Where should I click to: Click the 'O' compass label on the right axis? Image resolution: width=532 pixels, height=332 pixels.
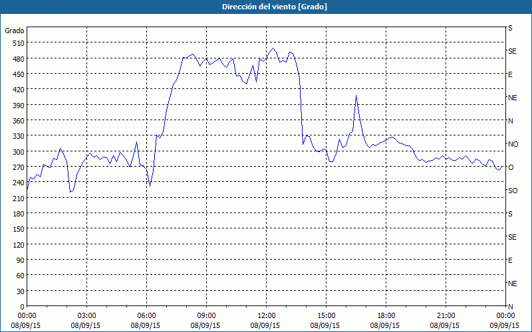[511, 167]
